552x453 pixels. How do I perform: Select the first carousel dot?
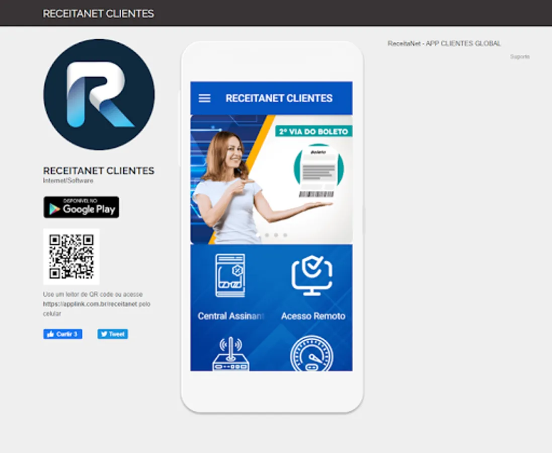[258, 235]
